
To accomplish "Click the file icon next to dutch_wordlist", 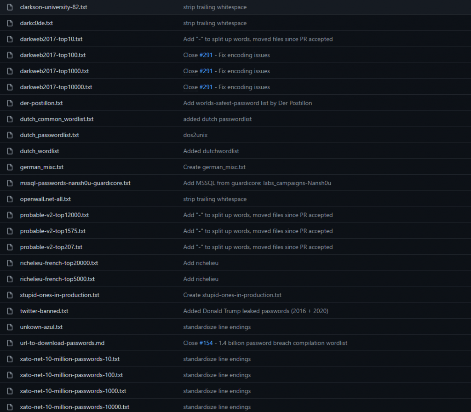I will [x=10, y=151].
